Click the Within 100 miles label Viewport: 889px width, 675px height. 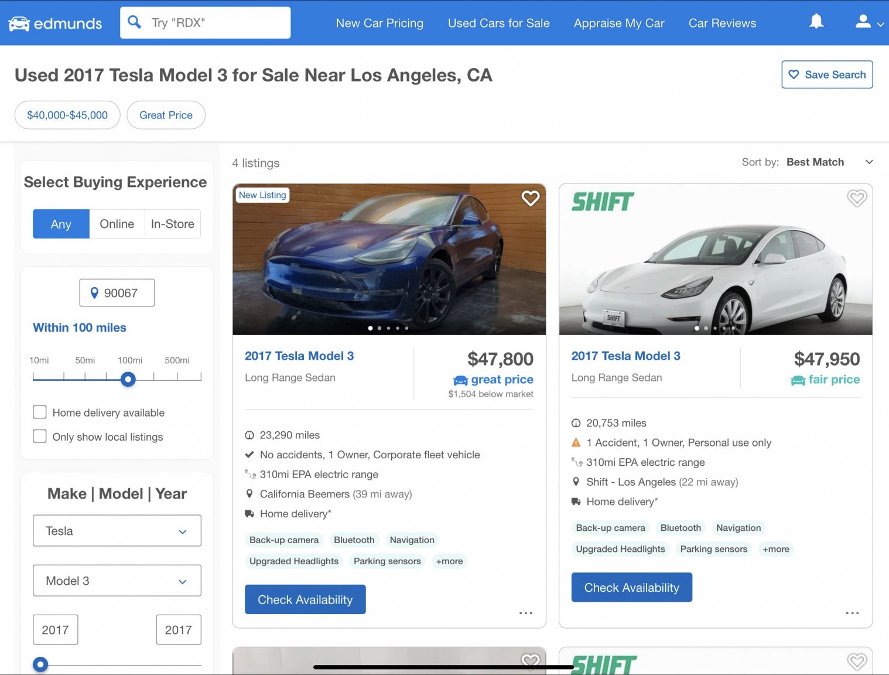pyautogui.click(x=80, y=328)
